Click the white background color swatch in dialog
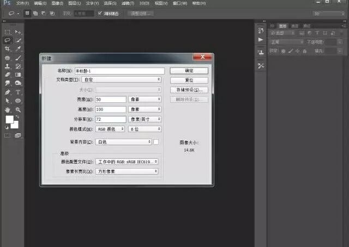Image resolution: width=349 pixels, height=247 pixels. [156, 142]
